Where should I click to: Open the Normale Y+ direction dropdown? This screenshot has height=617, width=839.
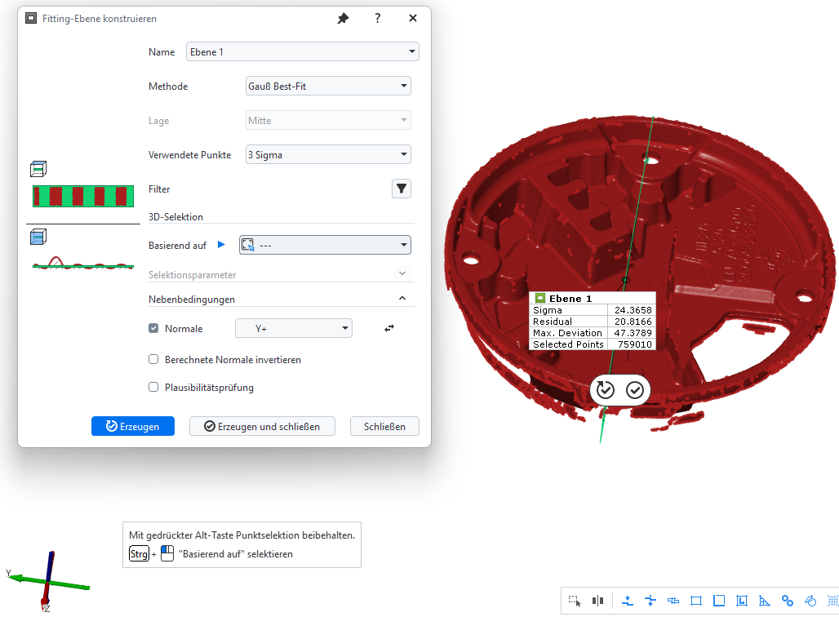(293, 329)
